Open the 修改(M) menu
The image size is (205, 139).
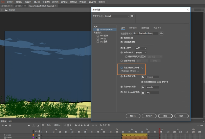click(x=46, y=2)
